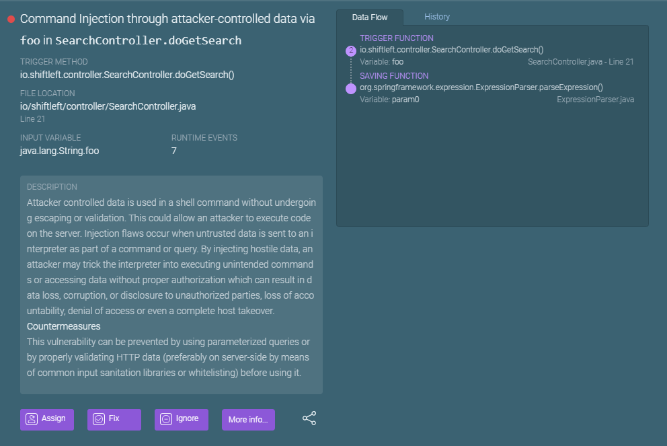This screenshot has height=446, width=667.
Task: Click the ExpressionParser.parseExpression() saving function entry
Action: (481, 87)
